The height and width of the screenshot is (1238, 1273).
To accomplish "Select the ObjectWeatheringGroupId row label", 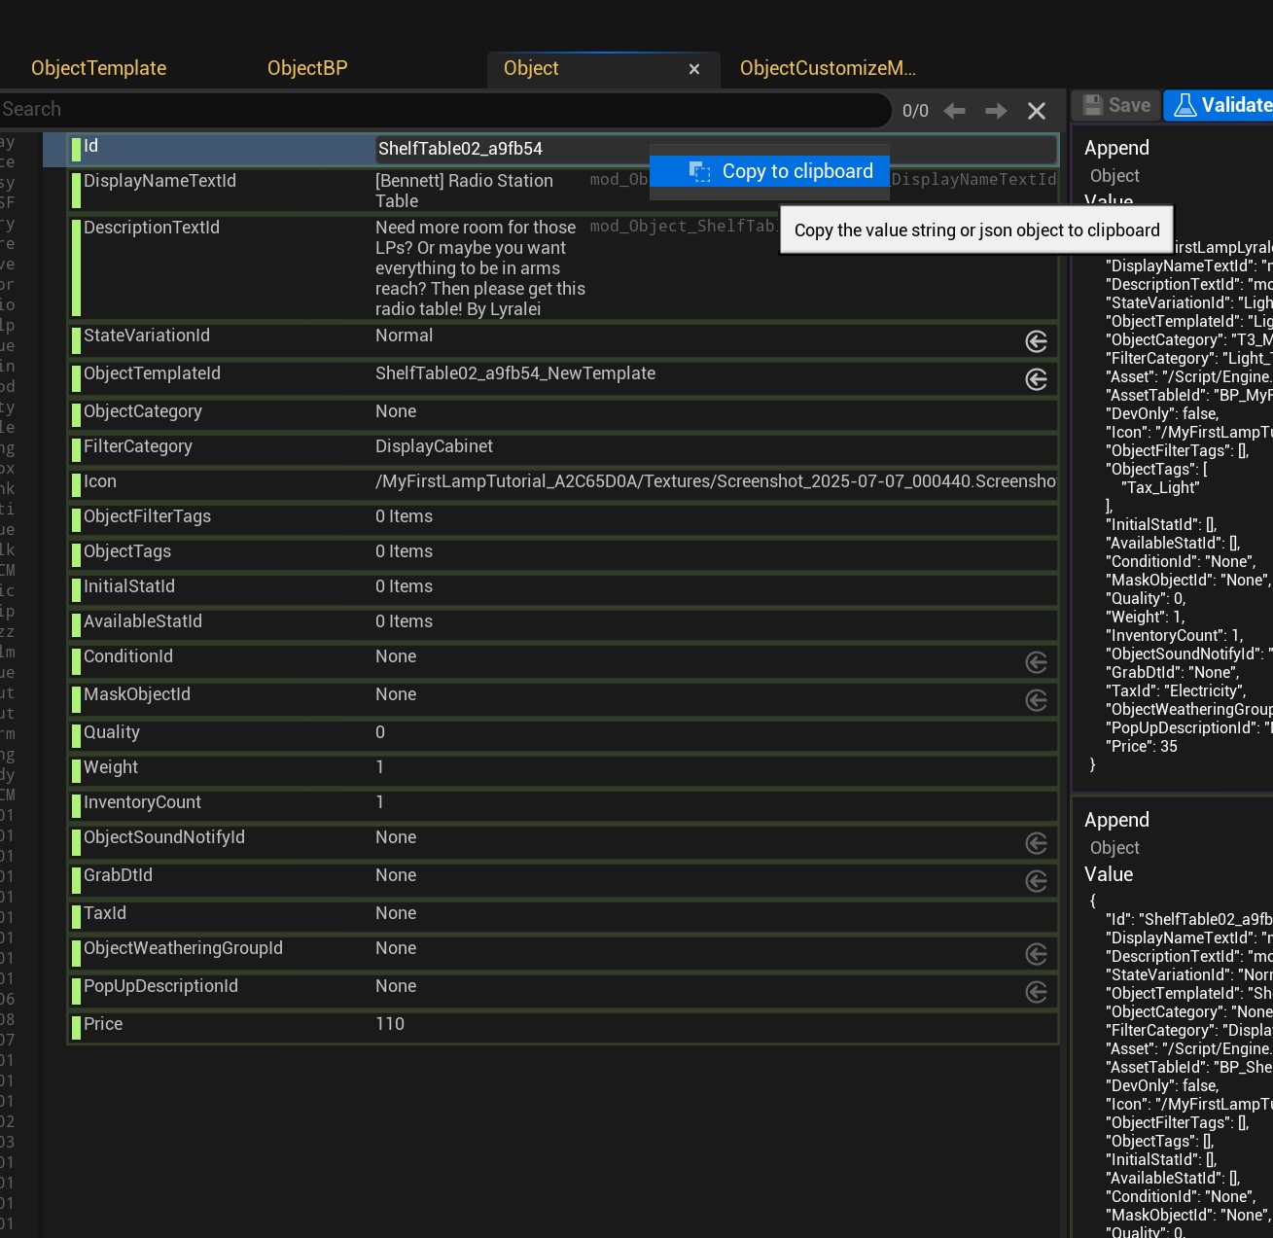I will (183, 948).
